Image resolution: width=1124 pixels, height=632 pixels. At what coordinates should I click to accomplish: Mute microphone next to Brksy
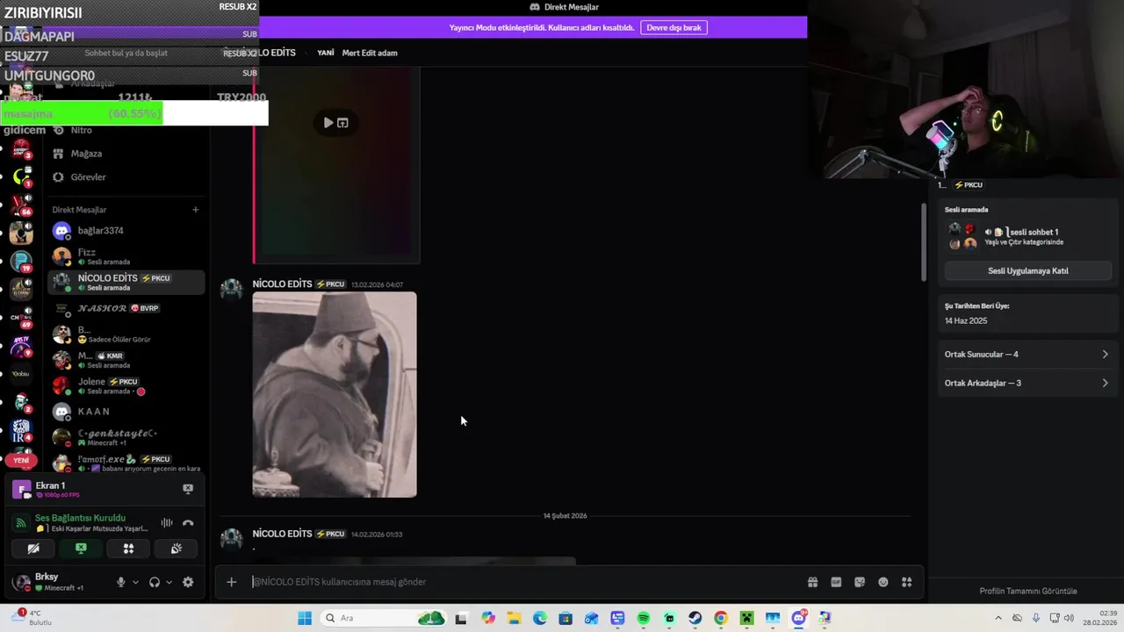click(x=121, y=582)
